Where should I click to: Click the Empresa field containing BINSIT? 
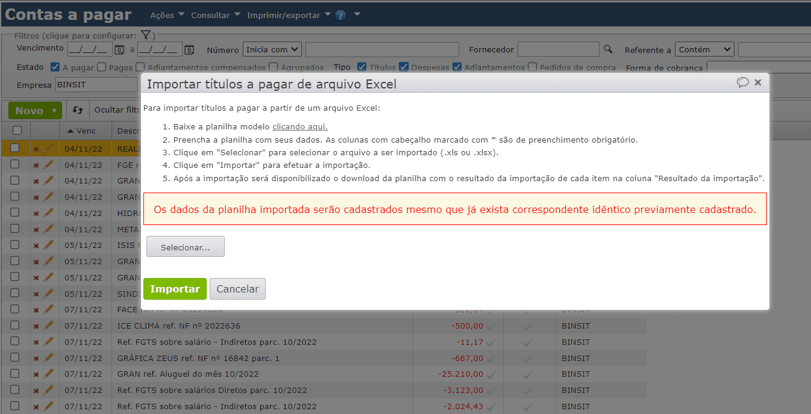[x=97, y=85]
